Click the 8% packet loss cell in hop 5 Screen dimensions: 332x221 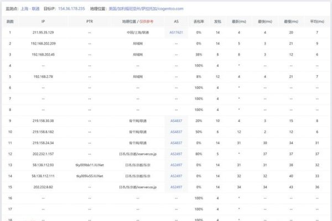(199, 77)
